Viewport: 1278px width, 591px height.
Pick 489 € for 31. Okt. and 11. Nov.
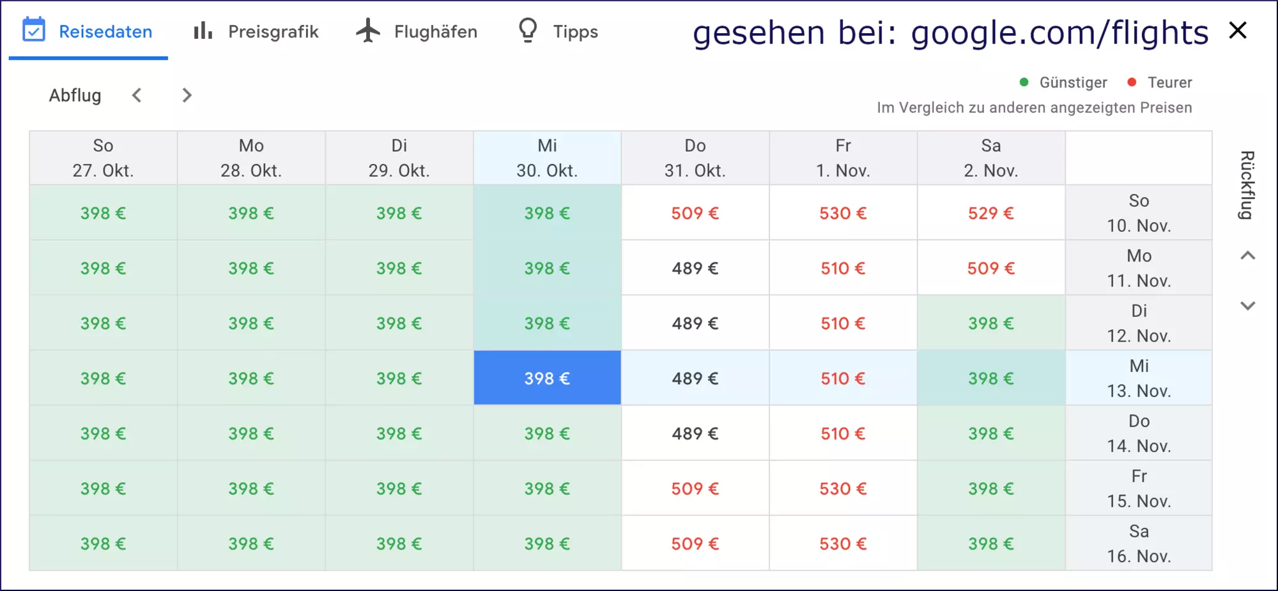[695, 268]
